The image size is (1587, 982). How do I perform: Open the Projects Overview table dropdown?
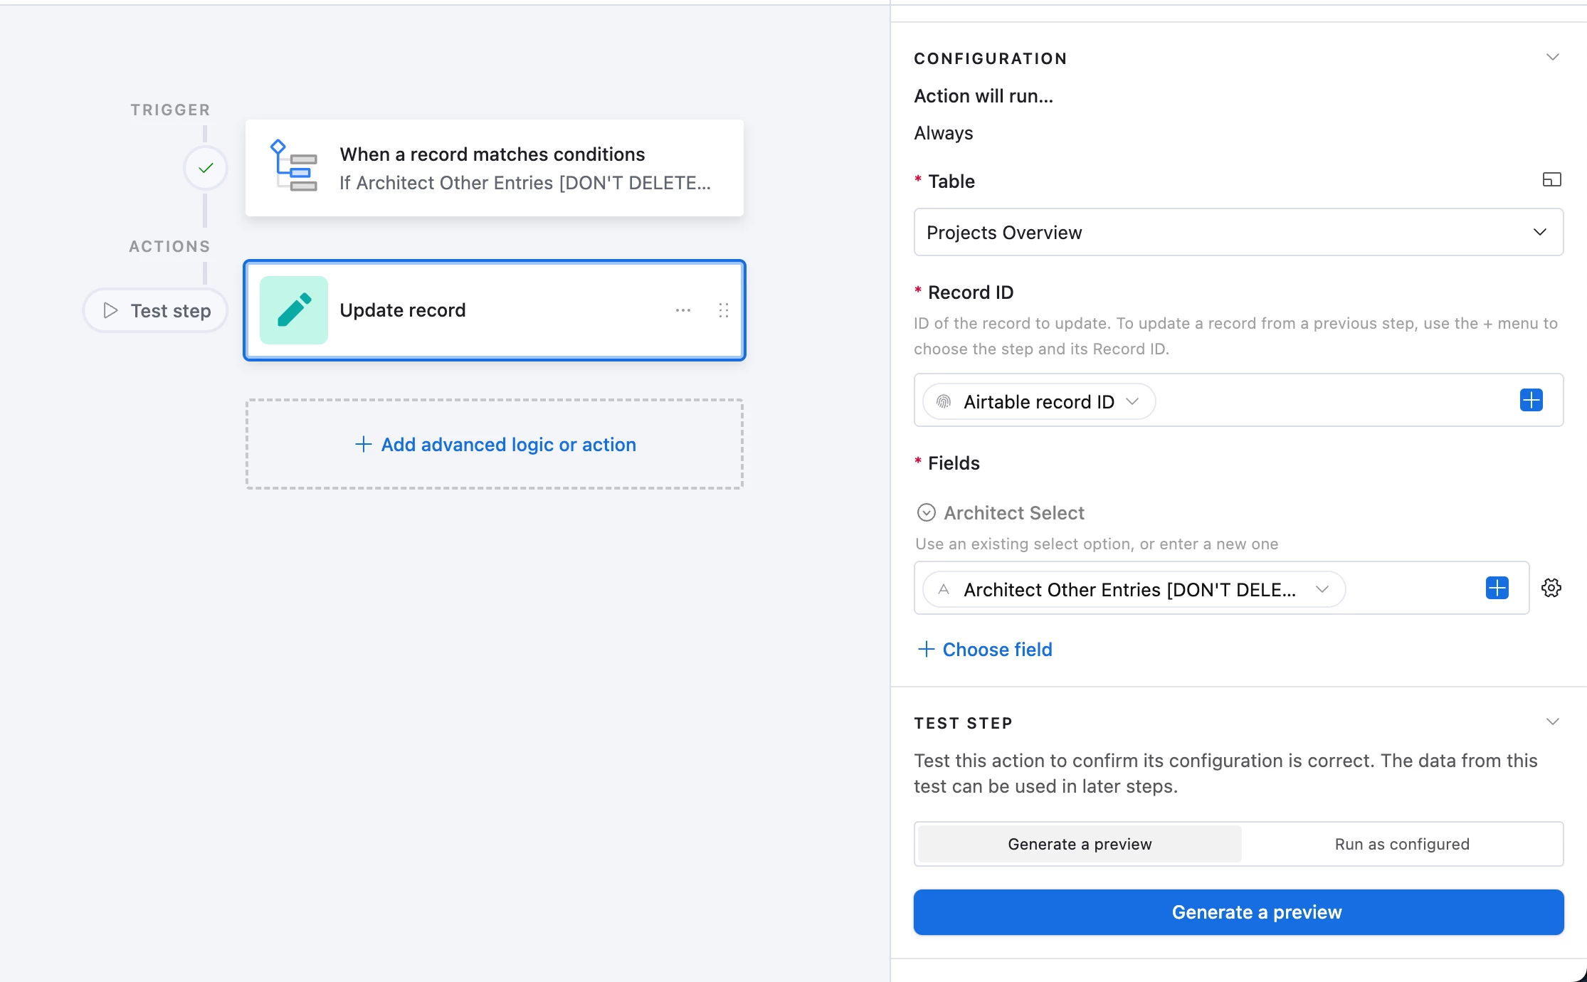click(1238, 232)
